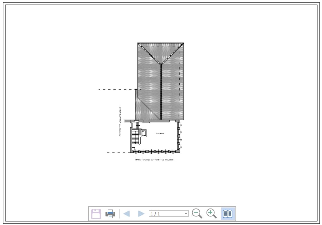Image resolution: width=322 pixels, height=225 pixels.
Task: Zoom out with the minus magnifier
Action: click(x=197, y=213)
